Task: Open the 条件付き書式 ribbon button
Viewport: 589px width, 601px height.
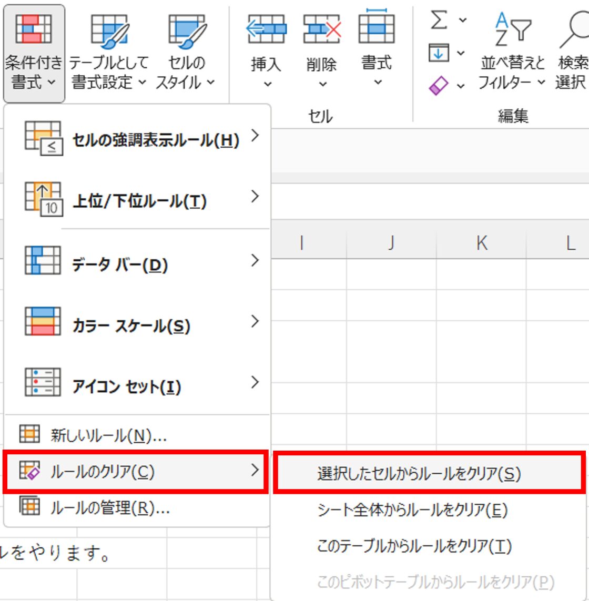Action: click(x=34, y=53)
